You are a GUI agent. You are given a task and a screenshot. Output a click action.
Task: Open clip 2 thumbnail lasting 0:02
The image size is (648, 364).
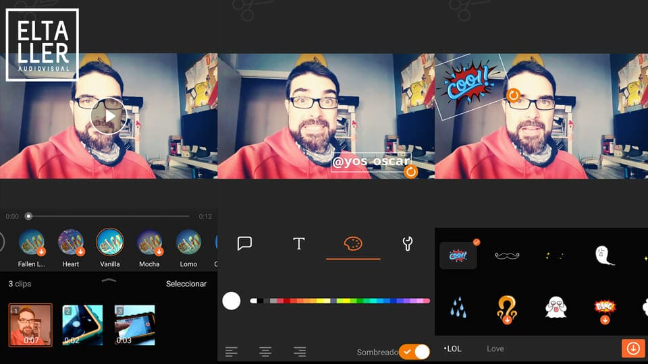tap(82, 325)
